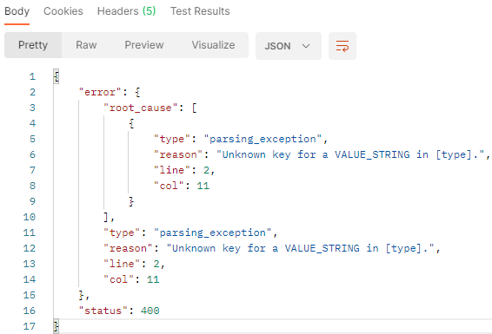The width and height of the screenshot is (492, 334).
Task: Click the "line" key on line 7
Action: point(172,170)
